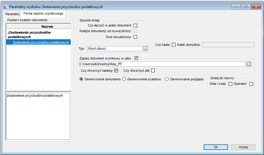
Task: Uncheck 'Zapisz dokument wynikowy w pliku'
Action: coord(136,58)
